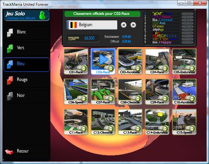Viewport: 209px width, 164px height.
Task: Click the white flag icon beside Blanc
Action: click(x=10, y=32)
